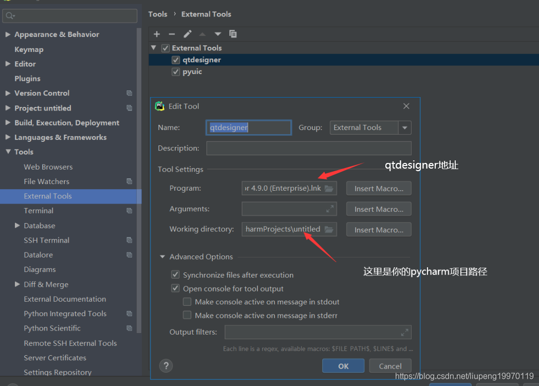This screenshot has height=386, width=539.
Task: Expand Build, Execution, Deployment node
Action: tap(8, 123)
